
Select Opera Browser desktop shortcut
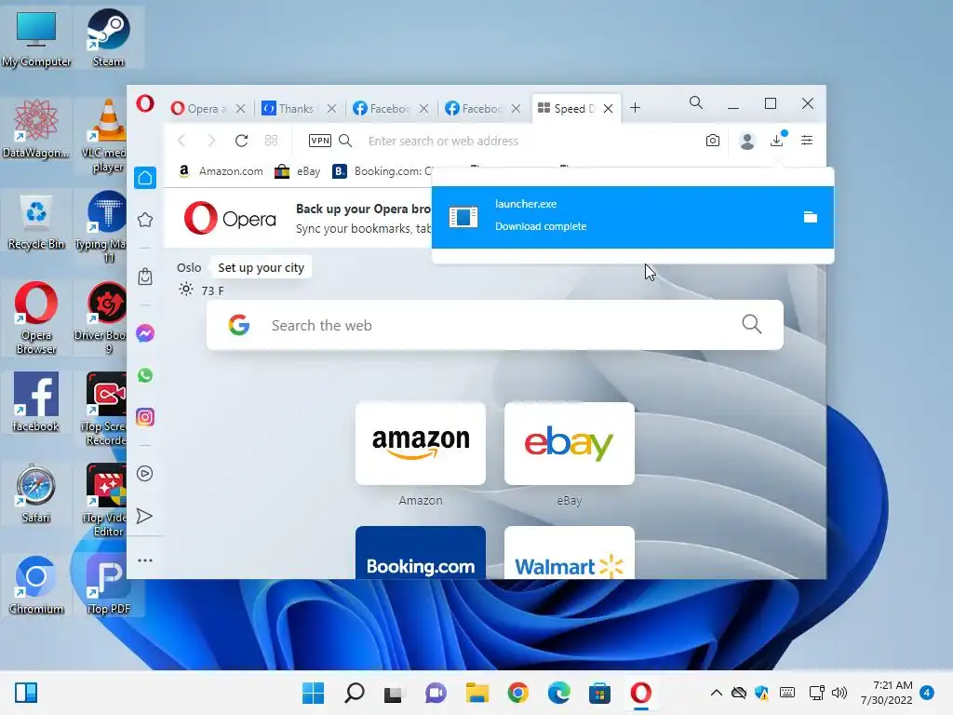(x=36, y=317)
